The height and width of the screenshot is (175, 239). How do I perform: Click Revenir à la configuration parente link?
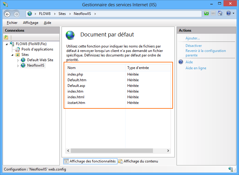(206, 53)
